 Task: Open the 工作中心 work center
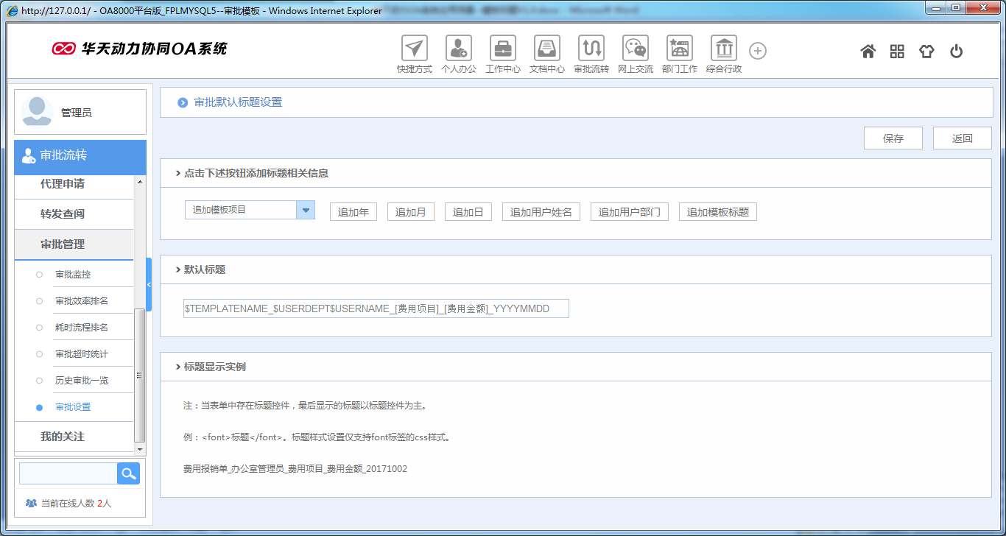tap(502, 50)
